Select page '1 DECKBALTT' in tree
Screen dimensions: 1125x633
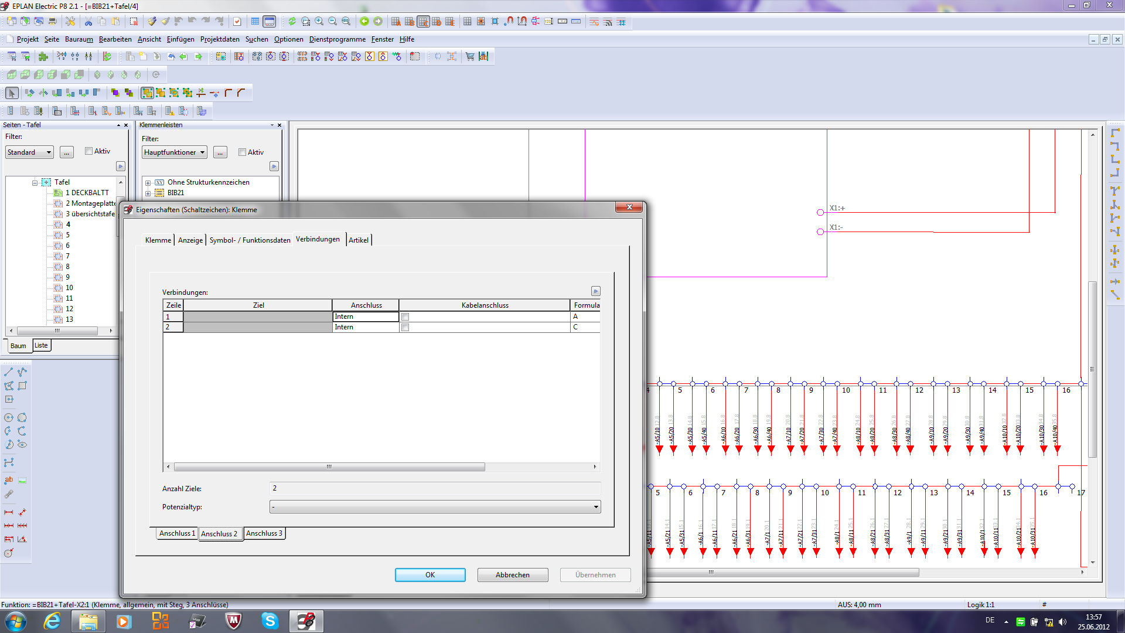pos(87,193)
